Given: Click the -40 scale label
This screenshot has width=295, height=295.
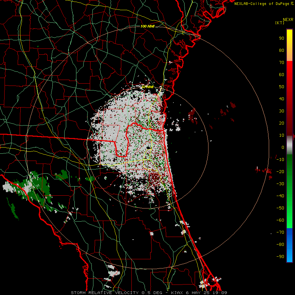Looking at the screenshot, I should pos(280,196).
